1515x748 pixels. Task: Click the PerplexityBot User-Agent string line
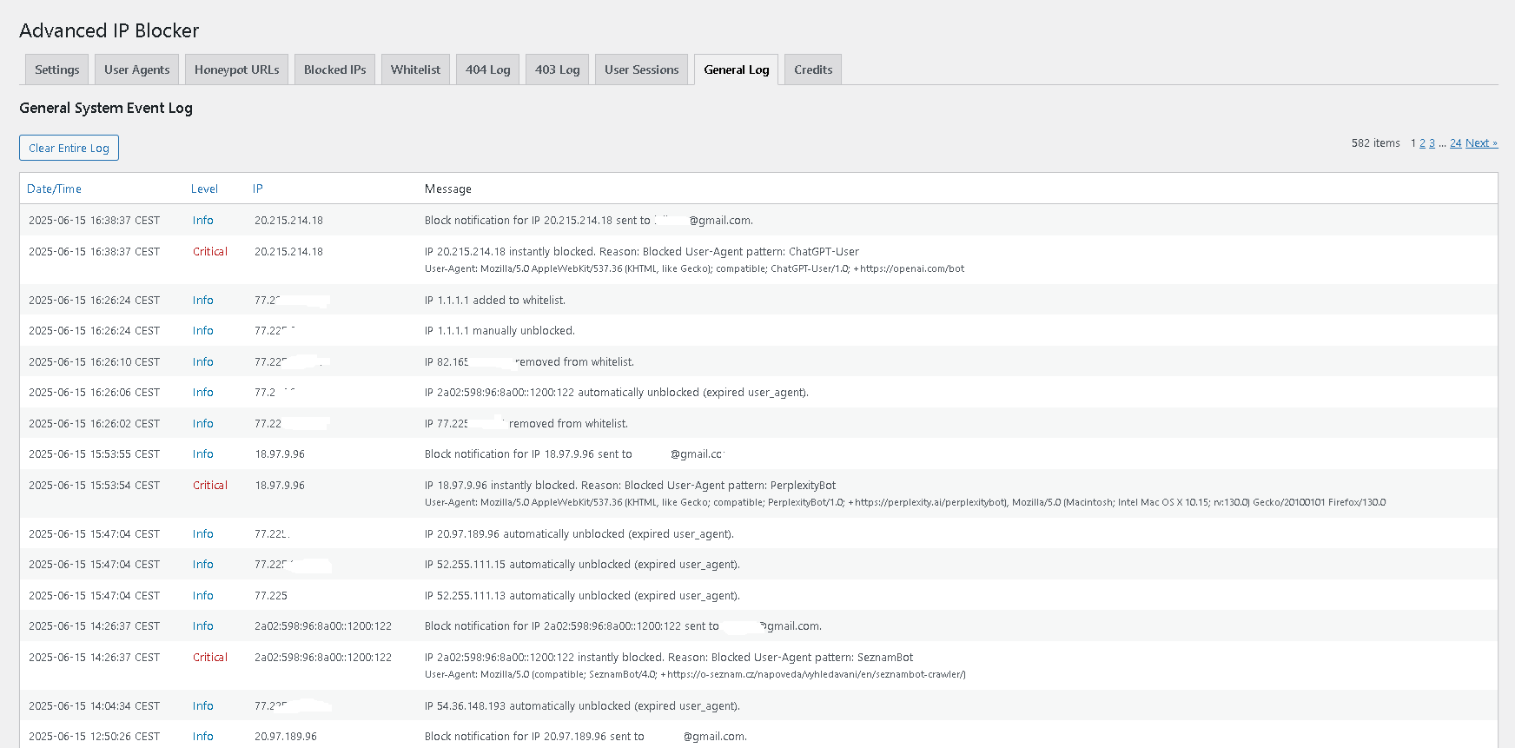pos(905,502)
